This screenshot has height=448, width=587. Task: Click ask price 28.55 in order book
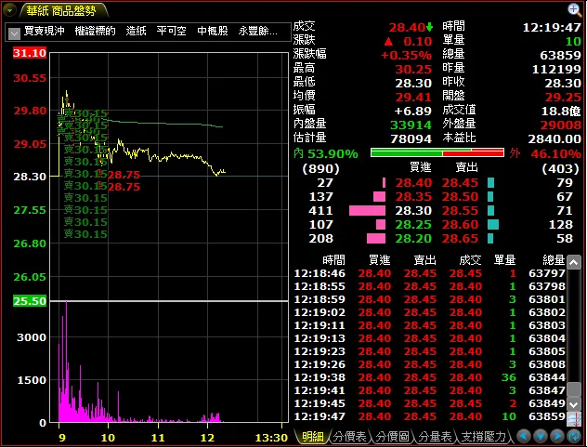coord(460,211)
